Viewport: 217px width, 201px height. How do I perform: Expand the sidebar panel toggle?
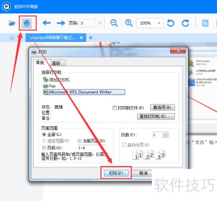click(x=12, y=38)
